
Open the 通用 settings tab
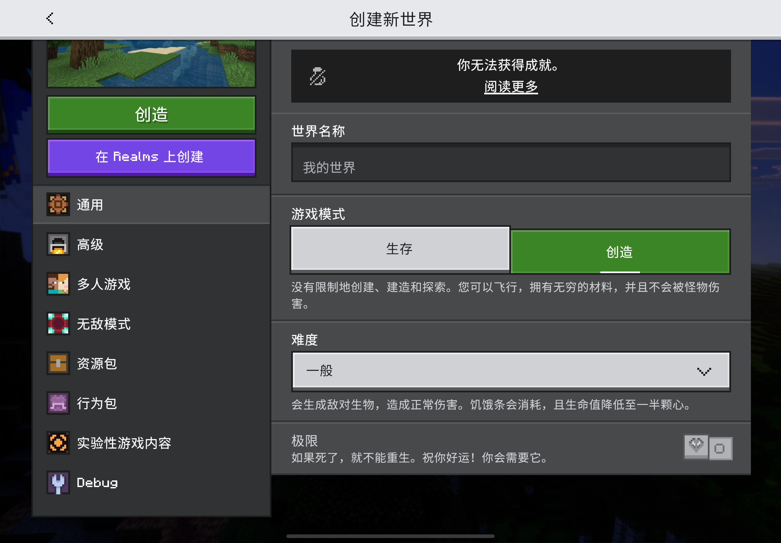[151, 205]
